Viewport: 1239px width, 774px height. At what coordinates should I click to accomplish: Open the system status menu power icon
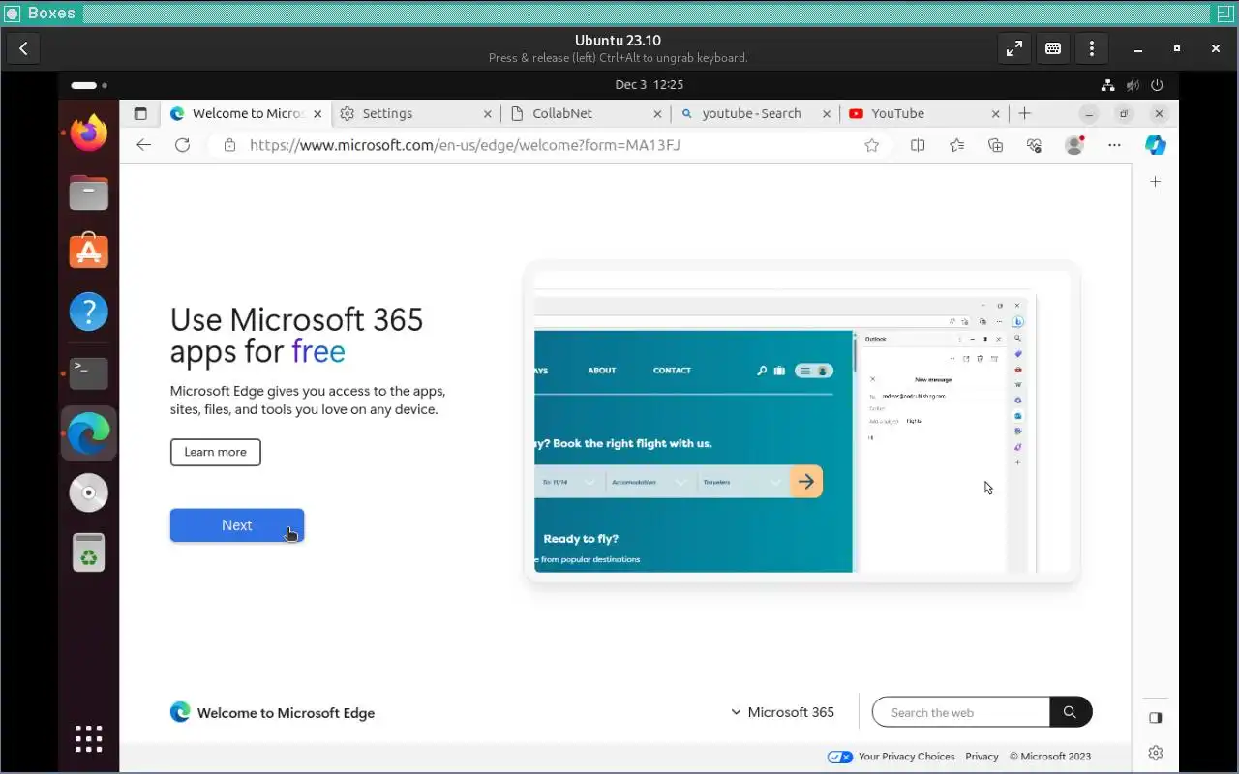[1158, 85]
